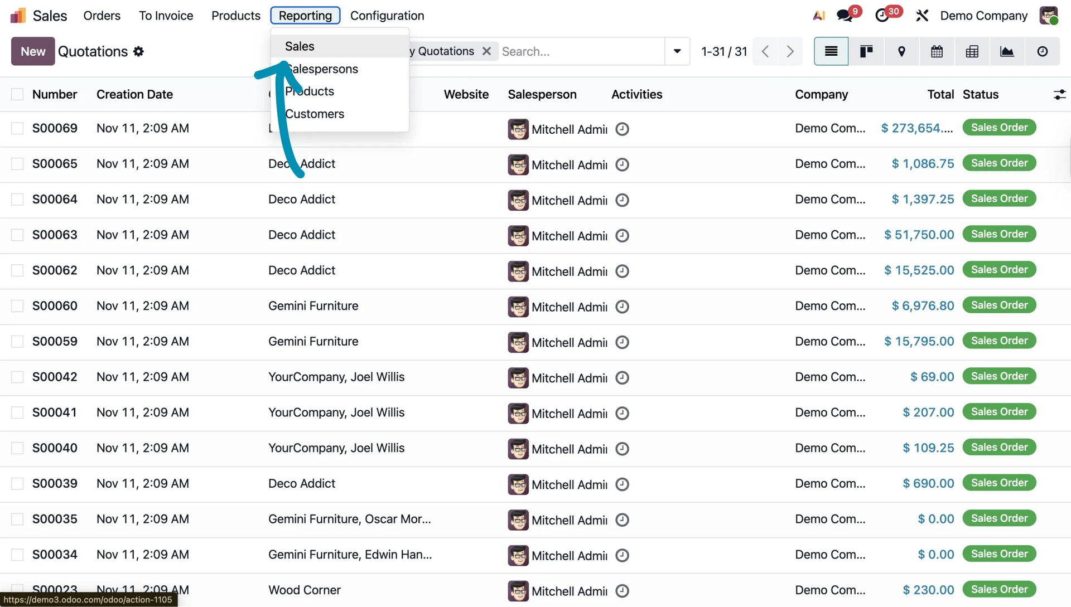The width and height of the screenshot is (1071, 607).
Task: Check the box for order S00065
Action: (17, 164)
